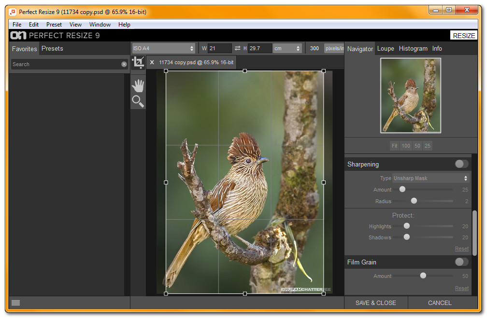Click the Perfect Resize title bar app icon

13,12
